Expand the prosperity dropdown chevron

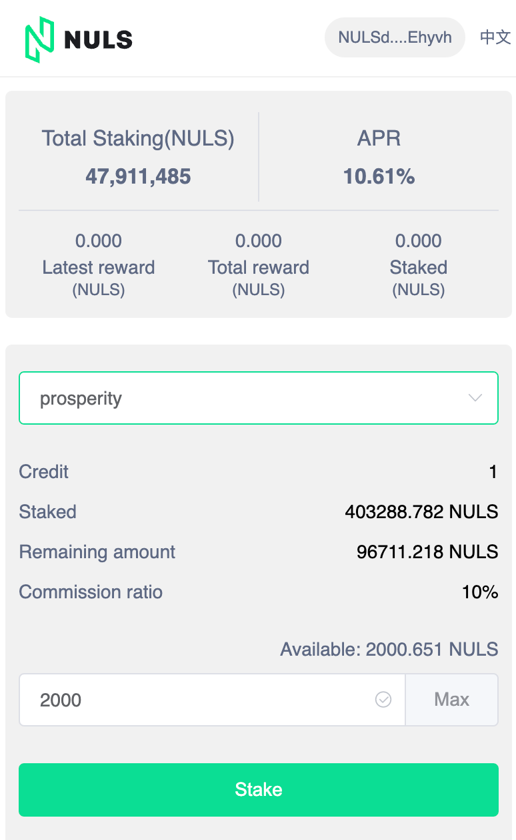tap(475, 398)
